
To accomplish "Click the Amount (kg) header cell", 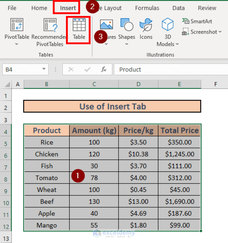I will [x=94, y=130].
